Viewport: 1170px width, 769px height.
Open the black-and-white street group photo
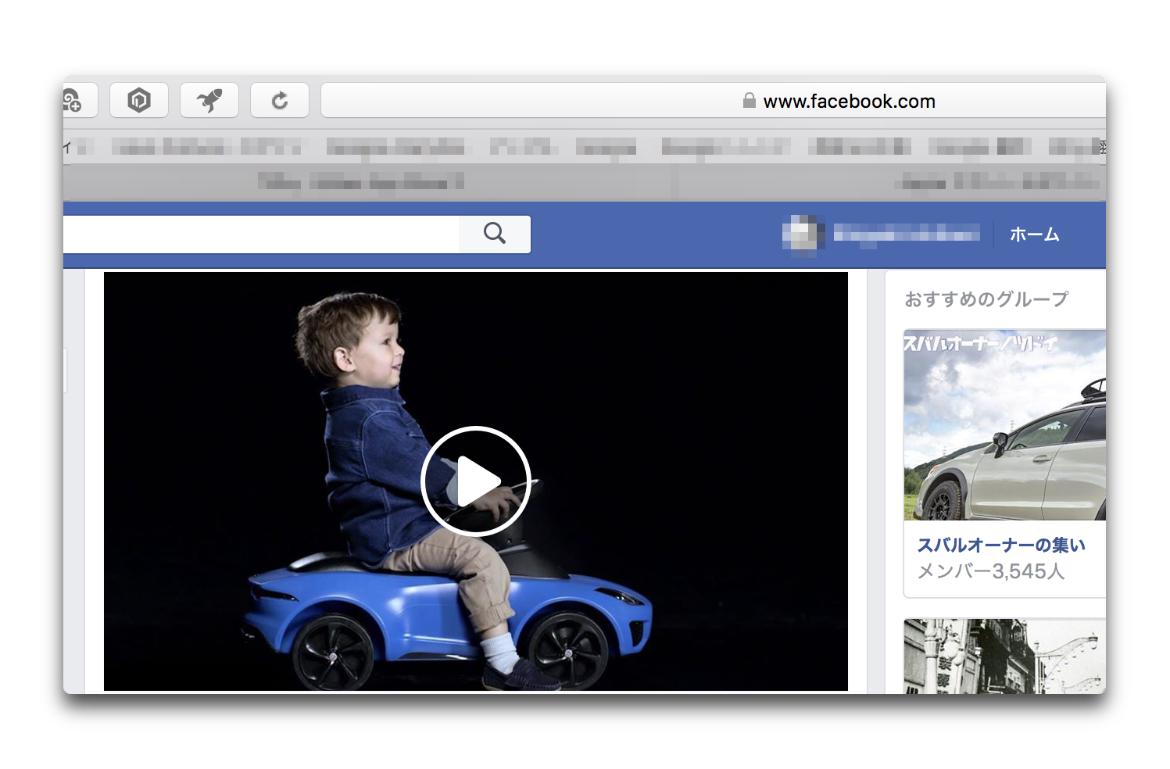(1005, 656)
